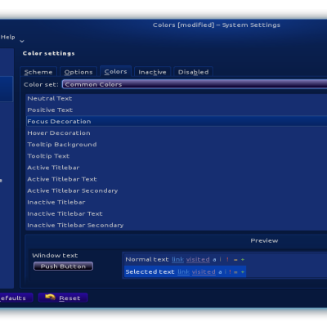Select the Active Titlebar Text row
Image resolution: width=327 pixels, height=327 pixels.
[x=177, y=179]
